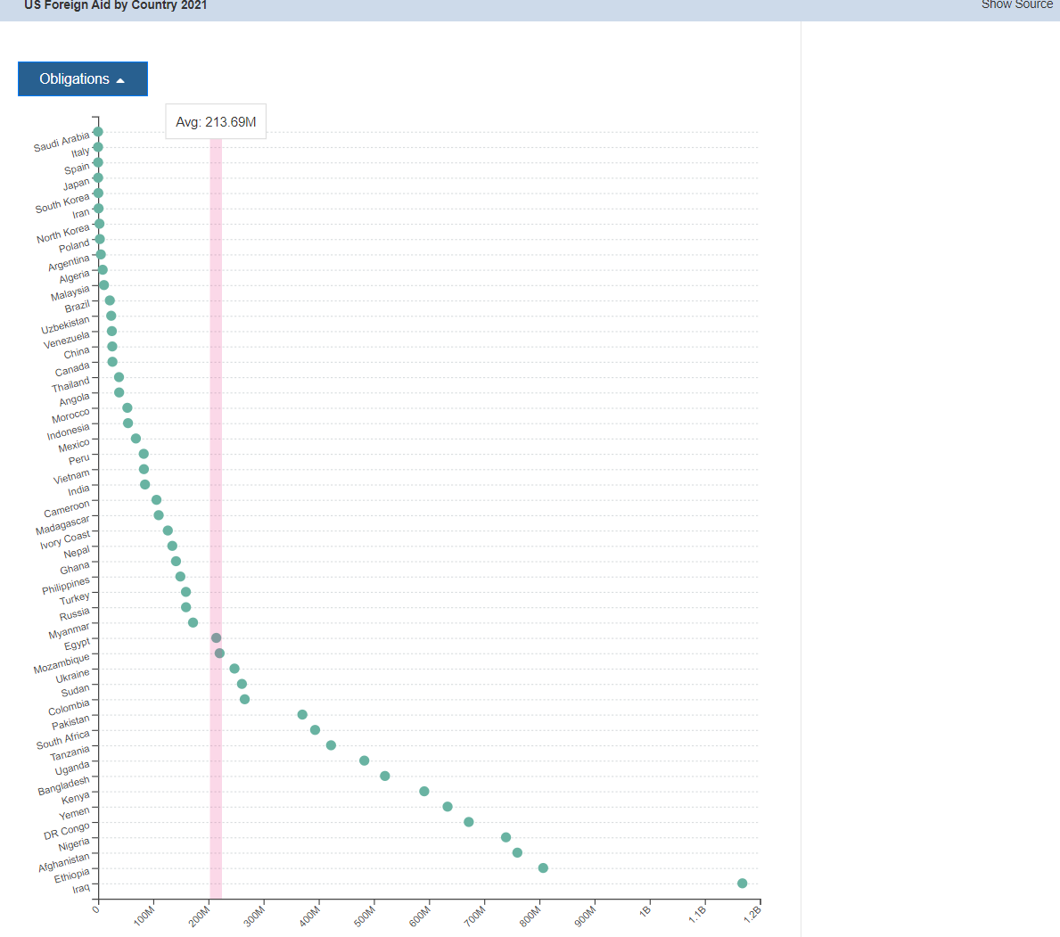Select the Iraq data point
This screenshot has width=1060, height=937.
[x=743, y=884]
